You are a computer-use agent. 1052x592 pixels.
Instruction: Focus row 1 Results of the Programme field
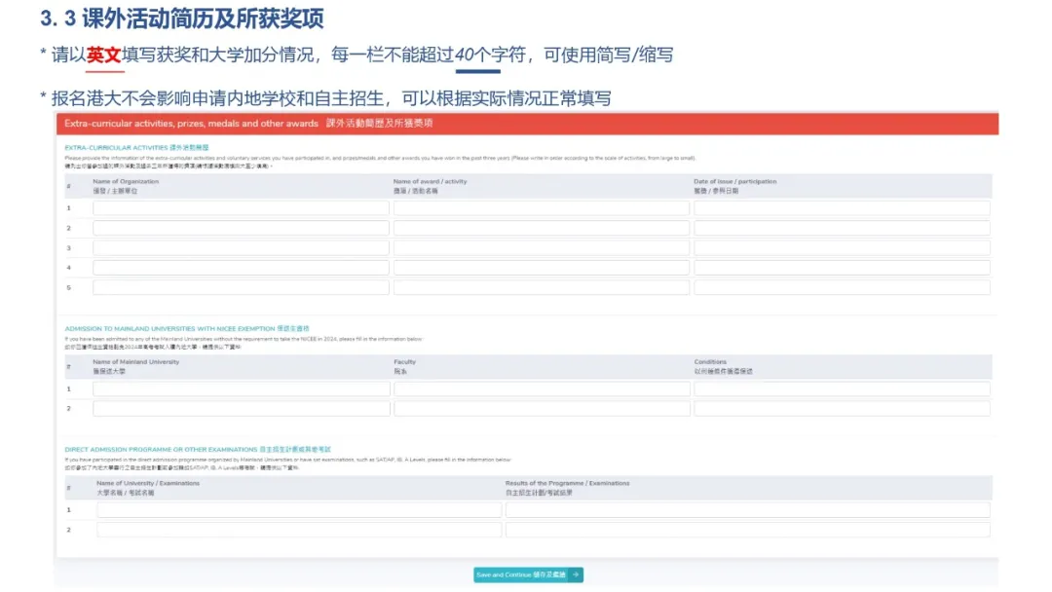tap(747, 510)
